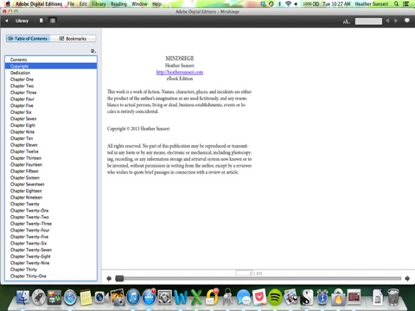Turn to previous page using left arrow
Viewport: 415px width, 311px height.
109,278
